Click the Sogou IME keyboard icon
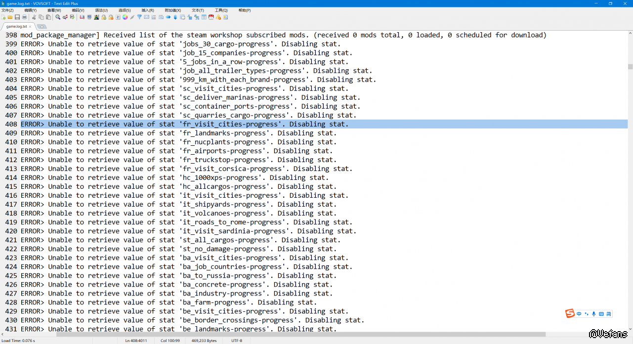 601,314
